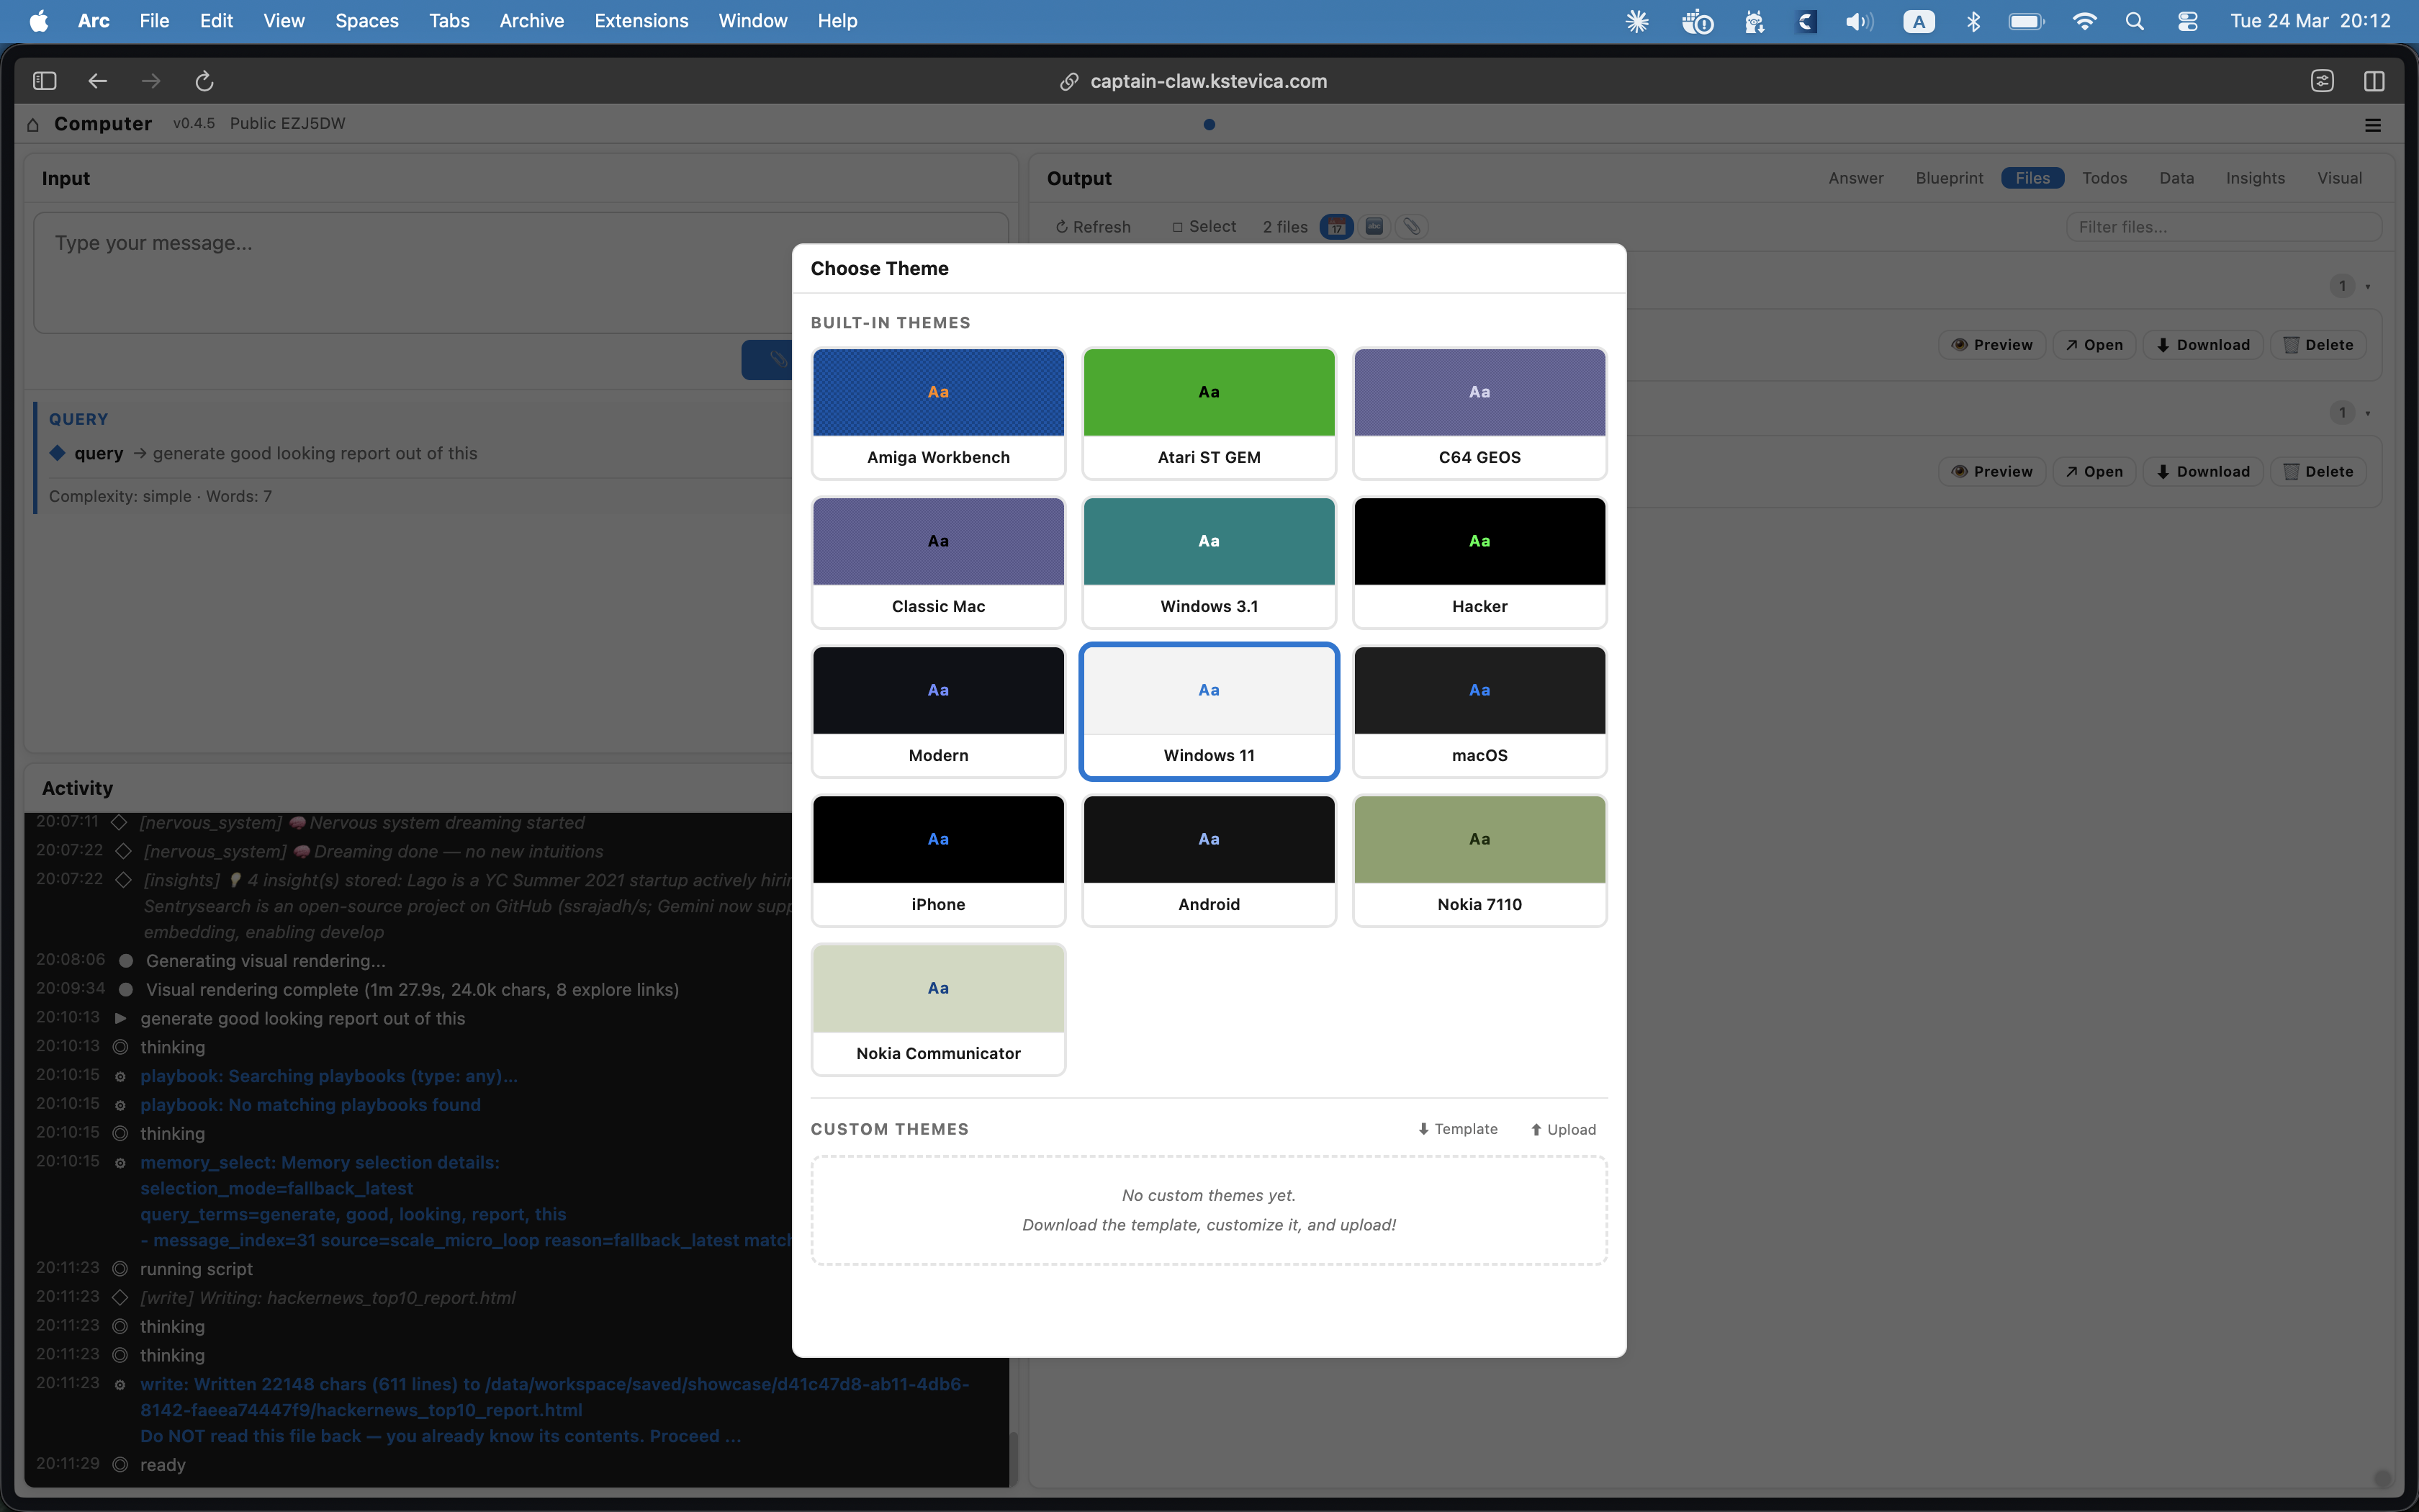
Task: Apply the Hacker theme
Action: 1479,563
